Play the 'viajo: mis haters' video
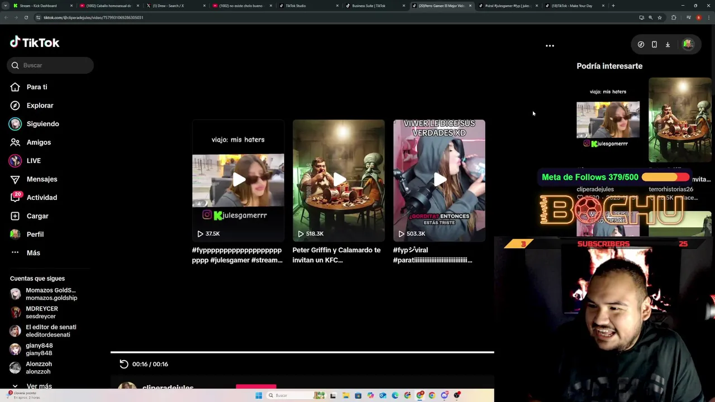Image resolution: width=715 pixels, height=402 pixels. coord(238,180)
